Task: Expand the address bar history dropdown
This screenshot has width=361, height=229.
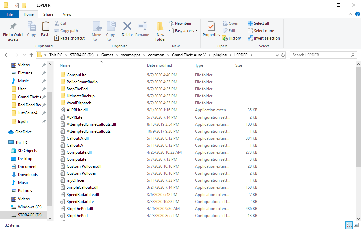Action: pos(277,55)
